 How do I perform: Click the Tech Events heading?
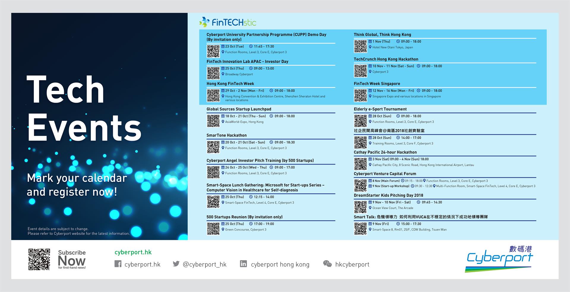click(84, 108)
